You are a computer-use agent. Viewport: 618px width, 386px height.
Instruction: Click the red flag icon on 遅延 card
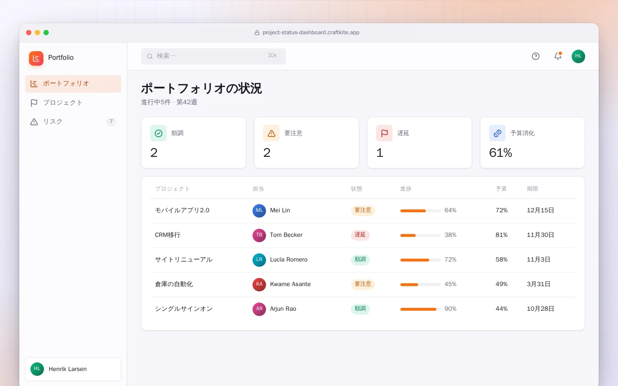pyautogui.click(x=384, y=133)
